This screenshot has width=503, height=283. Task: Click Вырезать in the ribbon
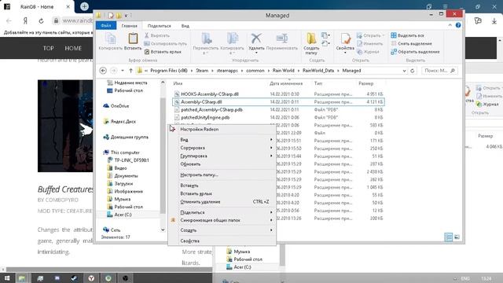pyautogui.click(x=157, y=35)
